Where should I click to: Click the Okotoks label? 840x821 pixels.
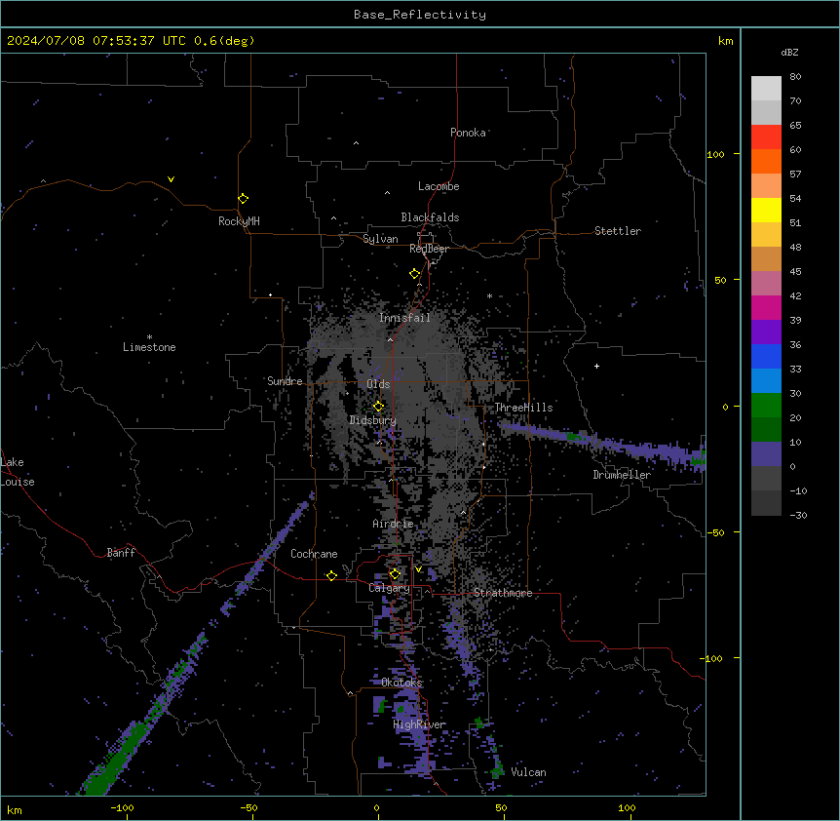401,683
